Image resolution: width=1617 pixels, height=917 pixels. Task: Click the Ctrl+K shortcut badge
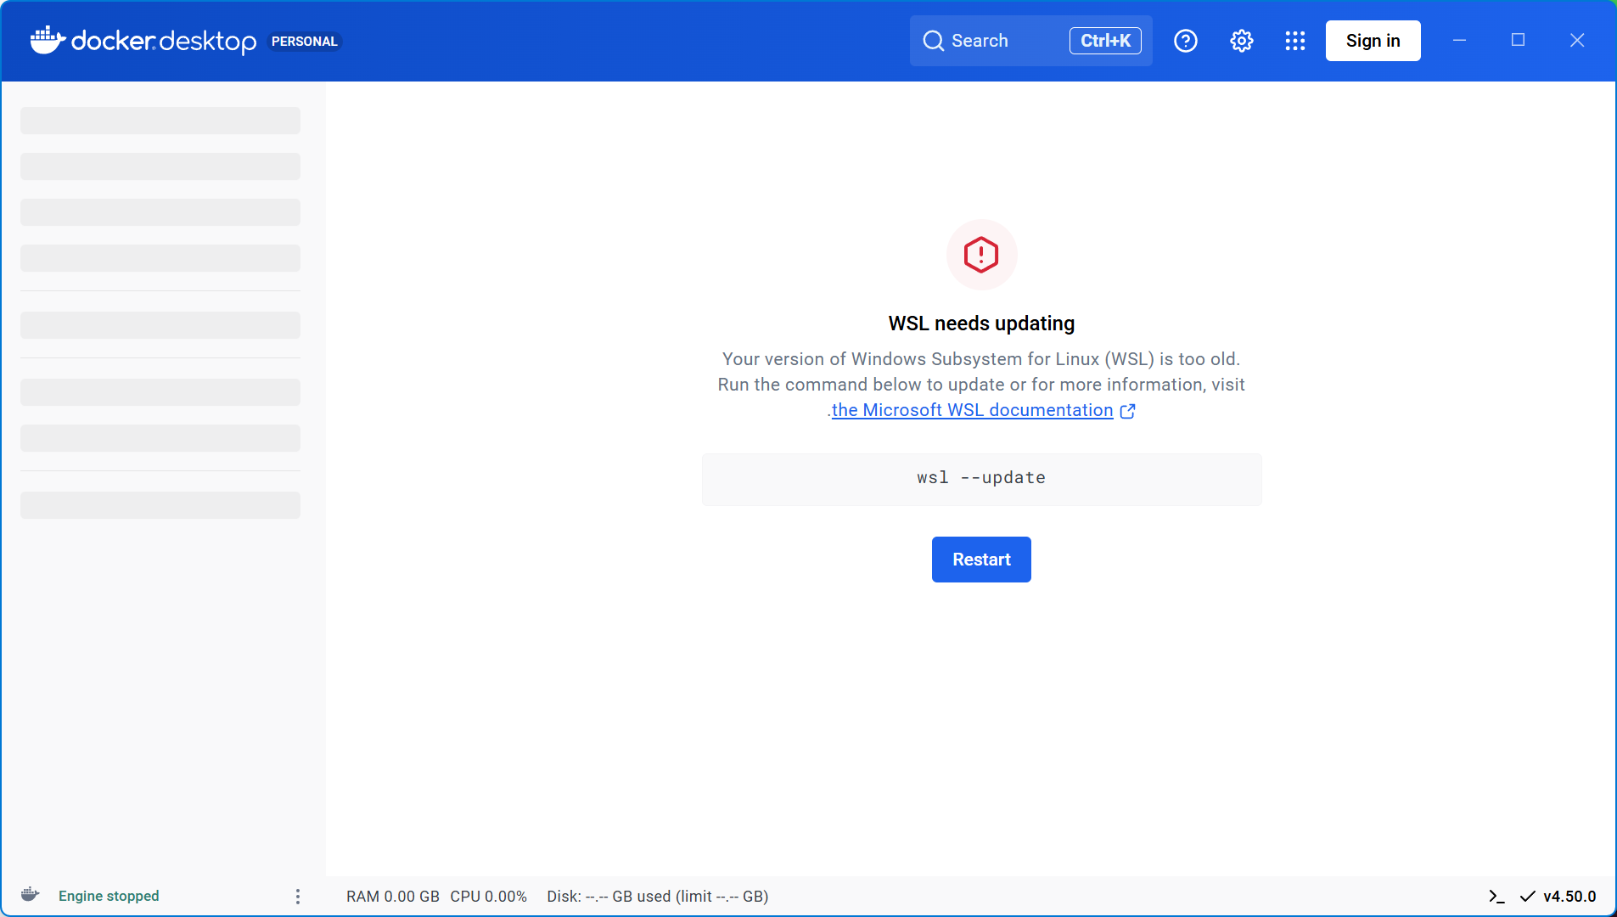click(1104, 40)
